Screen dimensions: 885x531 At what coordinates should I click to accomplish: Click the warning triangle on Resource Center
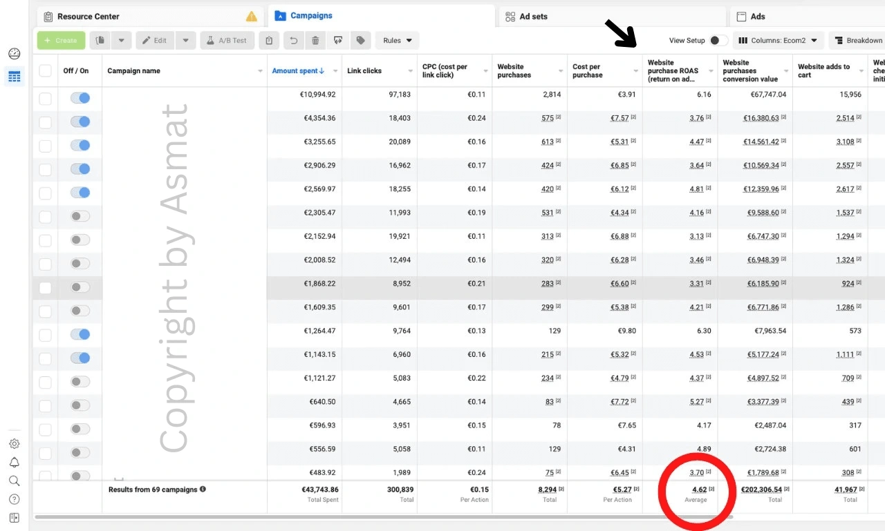252,16
